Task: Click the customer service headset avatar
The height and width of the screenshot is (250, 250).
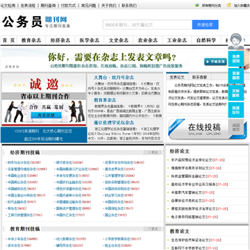Action: point(235,41)
